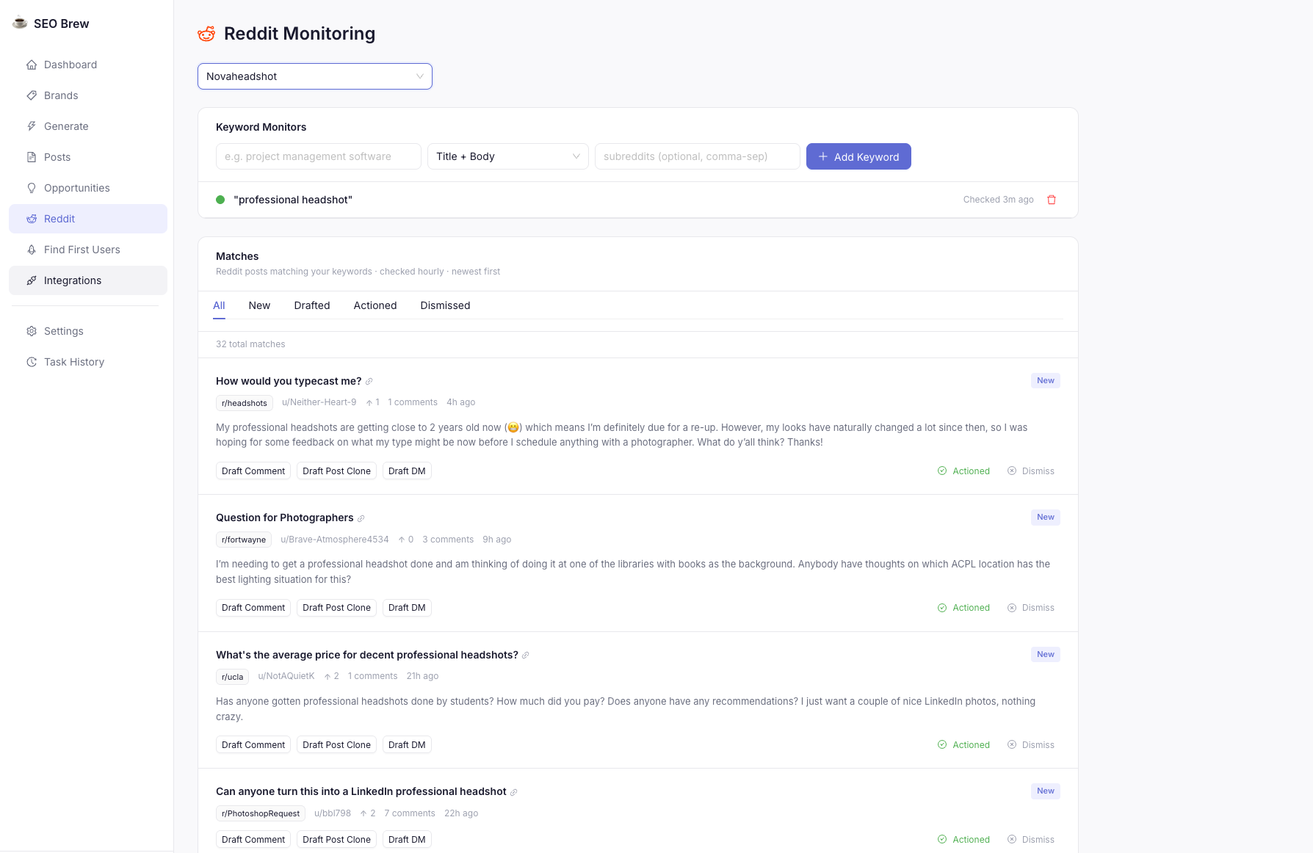Draft Post Clone for typecast me post
Image resolution: width=1313 pixels, height=853 pixels.
[x=336, y=471]
